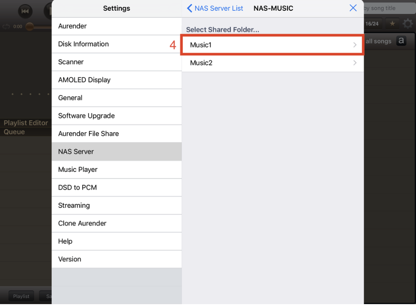The height and width of the screenshot is (305, 416).
Task: Select DSD to PCM settings
Action: click(x=117, y=187)
